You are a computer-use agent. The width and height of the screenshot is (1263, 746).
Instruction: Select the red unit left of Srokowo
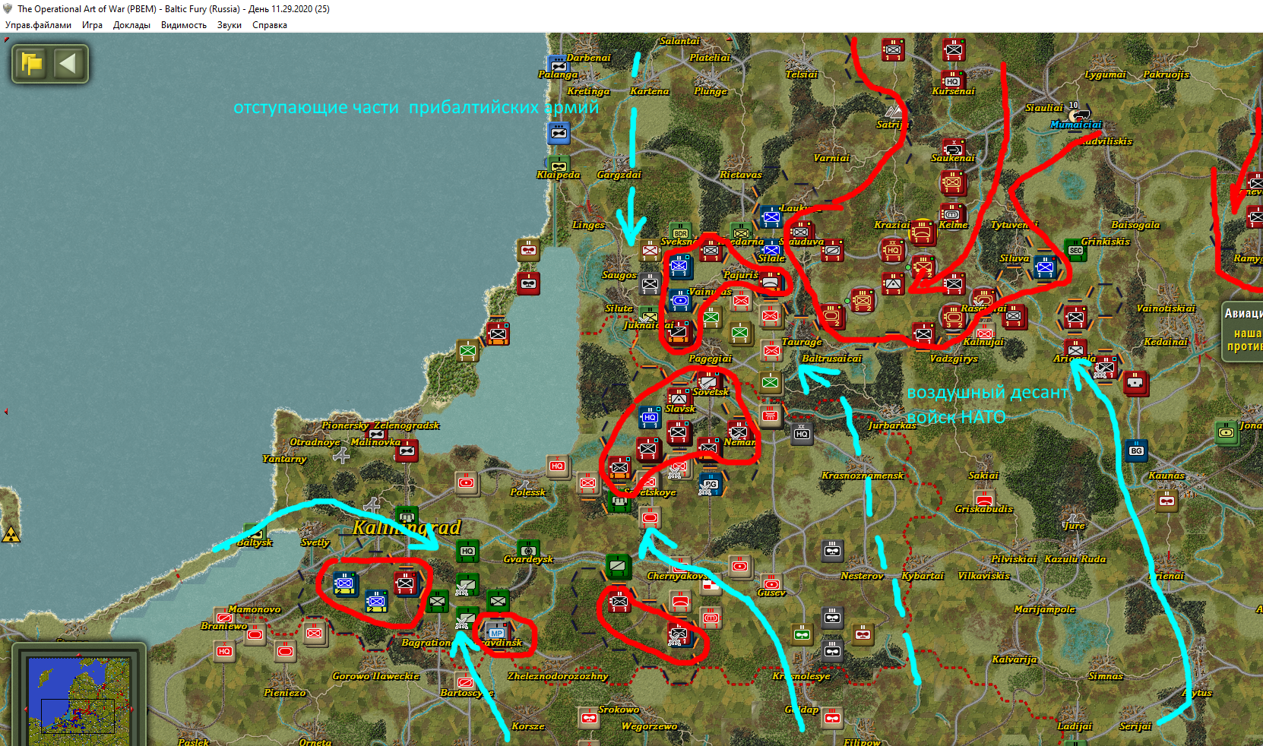(589, 717)
